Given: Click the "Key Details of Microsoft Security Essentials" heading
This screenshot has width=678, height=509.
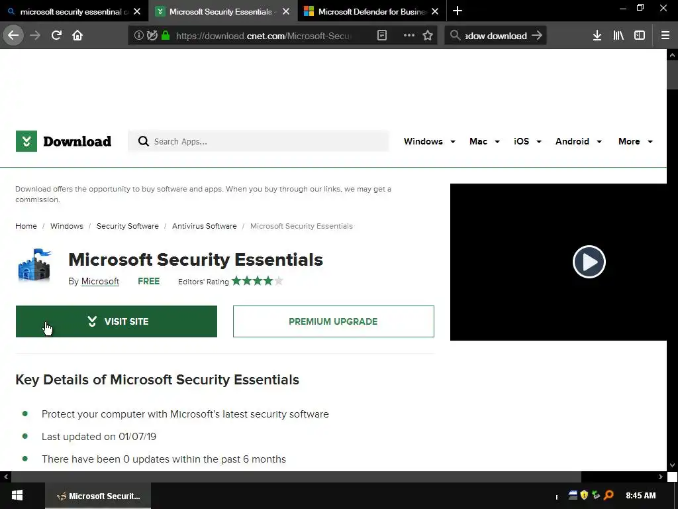Looking at the screenshot, I should (157, 380).
